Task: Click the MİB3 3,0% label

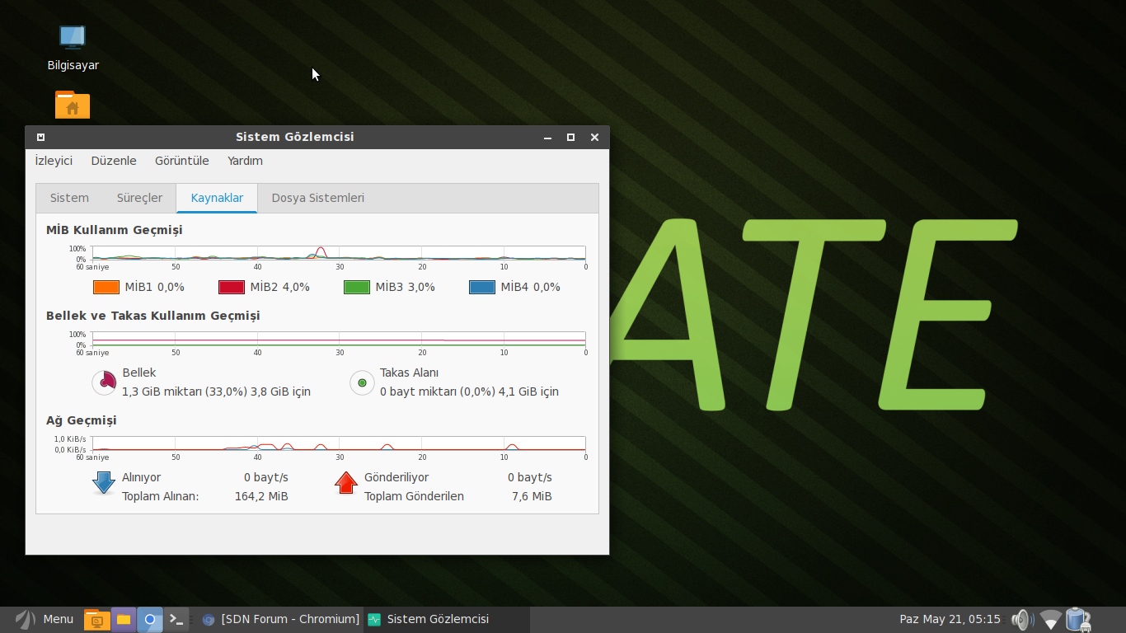Action: [406, 287]
